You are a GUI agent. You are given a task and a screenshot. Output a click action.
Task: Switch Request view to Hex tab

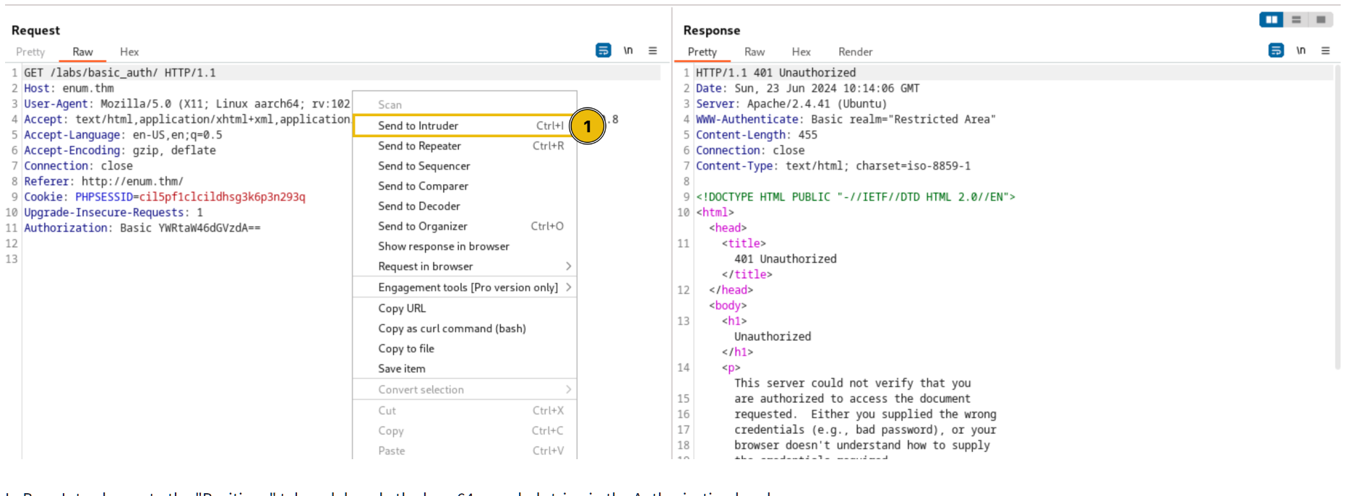tap(129, 52)
